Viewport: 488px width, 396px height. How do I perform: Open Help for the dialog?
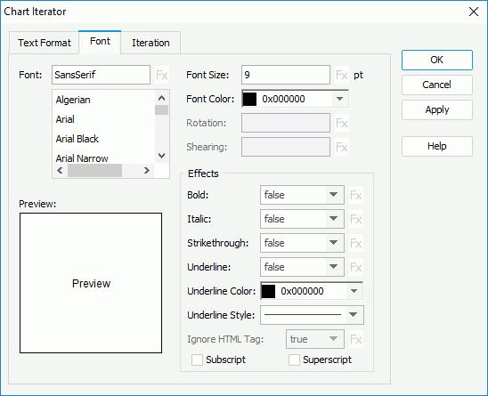pyautogui.click(x=437, y=146)
